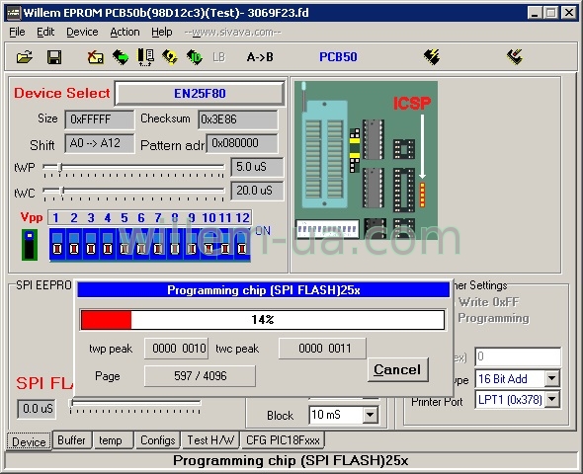583x474 pixels.
Task: Switch to the Configs tab
Action: pyautogui.click(x=158, y=440)
